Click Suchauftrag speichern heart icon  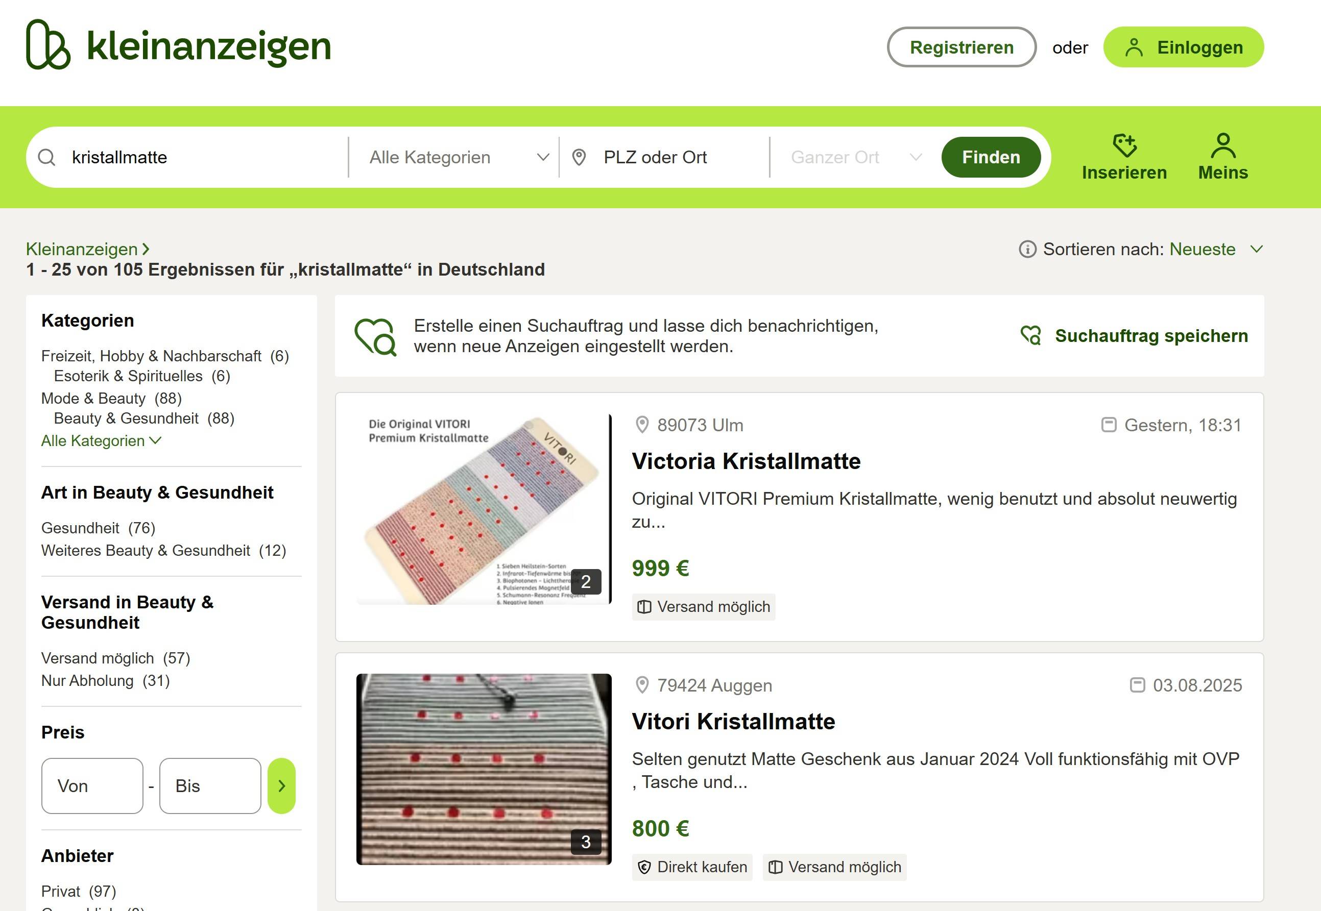coord(1031,336)
